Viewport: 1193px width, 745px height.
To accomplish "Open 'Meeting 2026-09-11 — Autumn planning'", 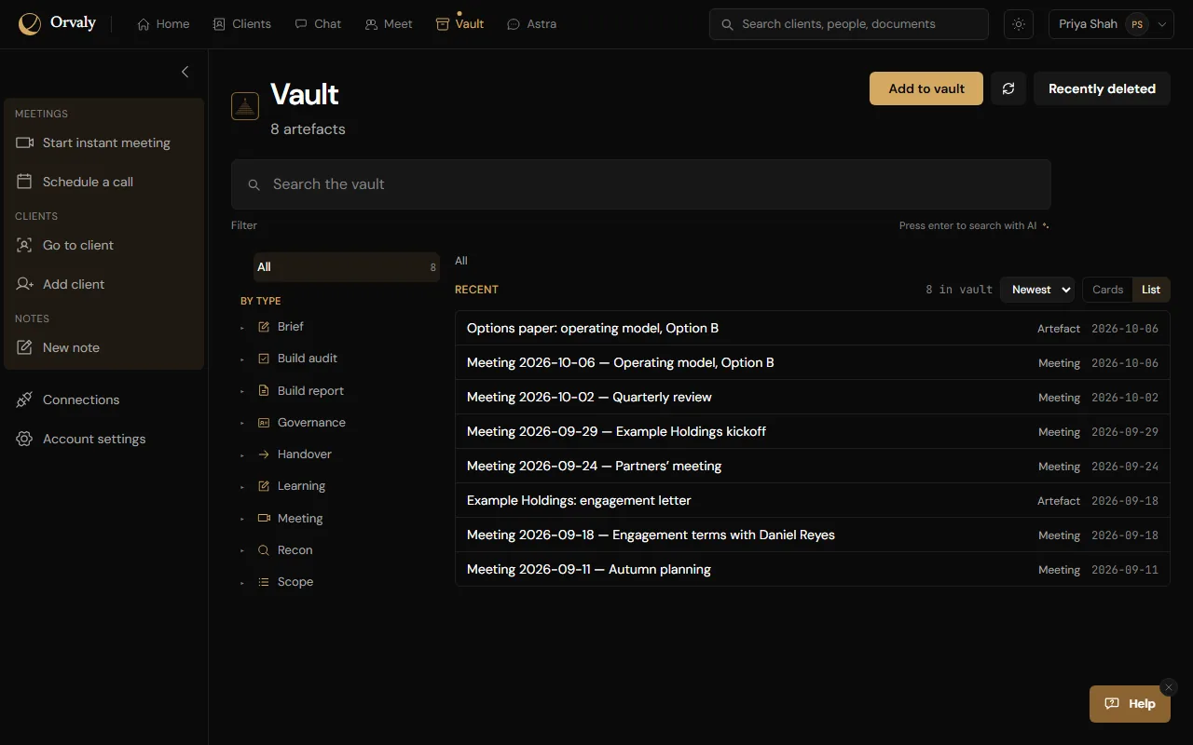I will click(x=813, y=569).
